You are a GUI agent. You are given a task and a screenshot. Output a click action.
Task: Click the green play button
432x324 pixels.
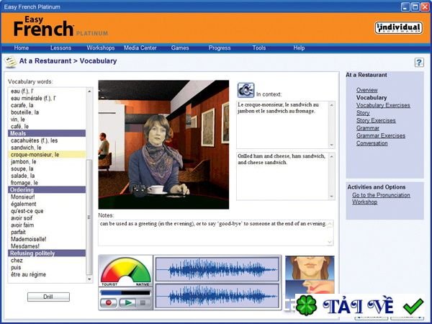pos(127,302)
